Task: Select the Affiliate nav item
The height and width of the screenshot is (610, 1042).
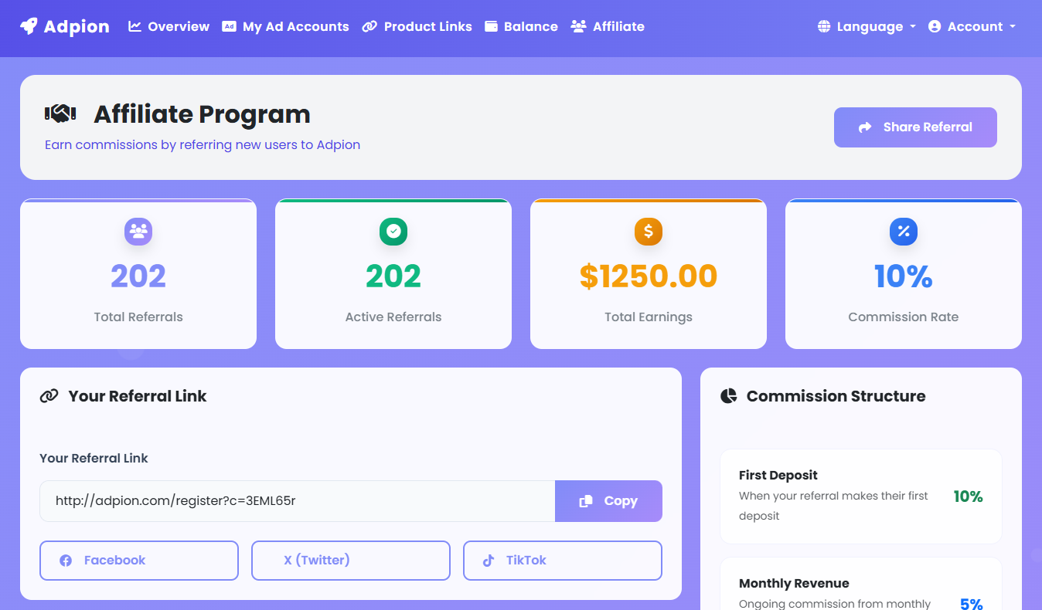Action: pos(608,26)
